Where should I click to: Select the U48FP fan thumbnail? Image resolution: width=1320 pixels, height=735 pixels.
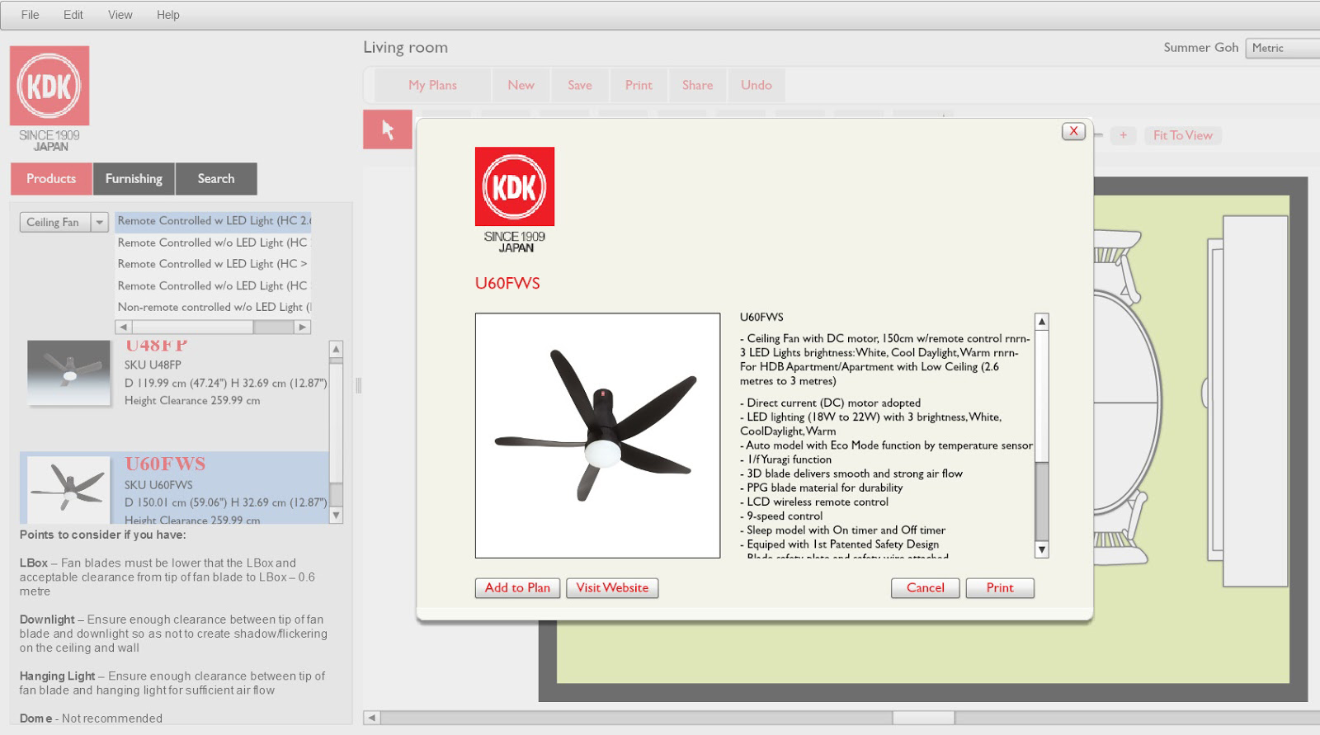click(x=68, y=373)
